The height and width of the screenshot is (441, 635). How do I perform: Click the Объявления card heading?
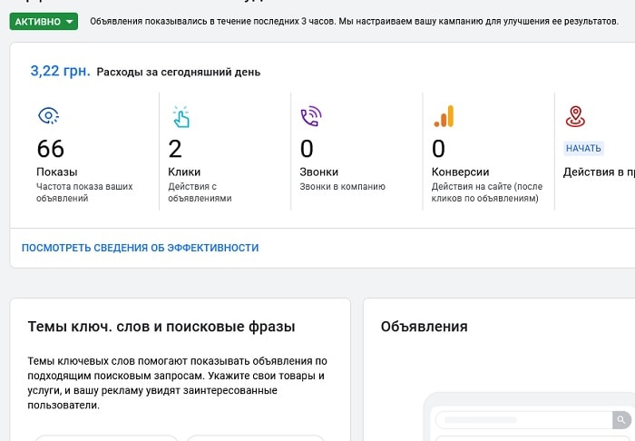pos(424,327)
